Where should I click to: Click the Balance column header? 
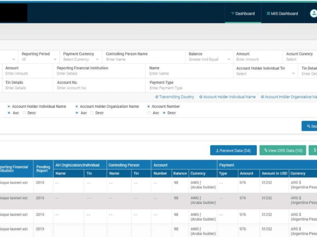[x=180, y=173]
